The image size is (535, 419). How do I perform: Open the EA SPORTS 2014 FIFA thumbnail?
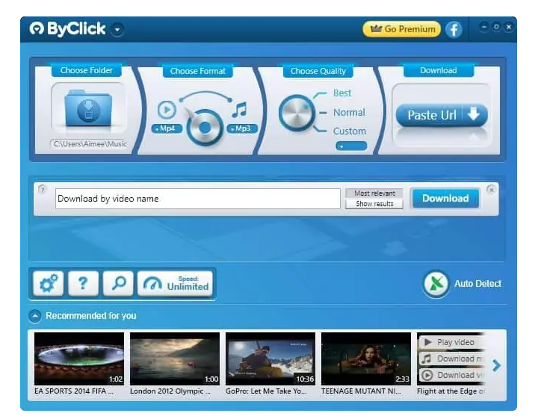pyautogui.click(x=79, y=359)
